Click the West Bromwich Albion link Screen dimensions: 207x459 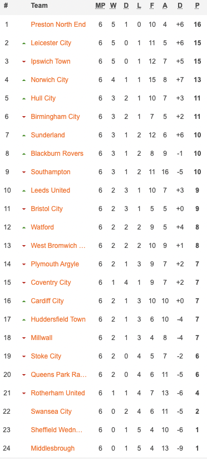(58, 245)
